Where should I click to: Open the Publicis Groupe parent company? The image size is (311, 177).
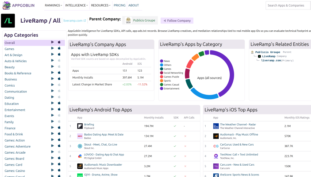point(140,20)
